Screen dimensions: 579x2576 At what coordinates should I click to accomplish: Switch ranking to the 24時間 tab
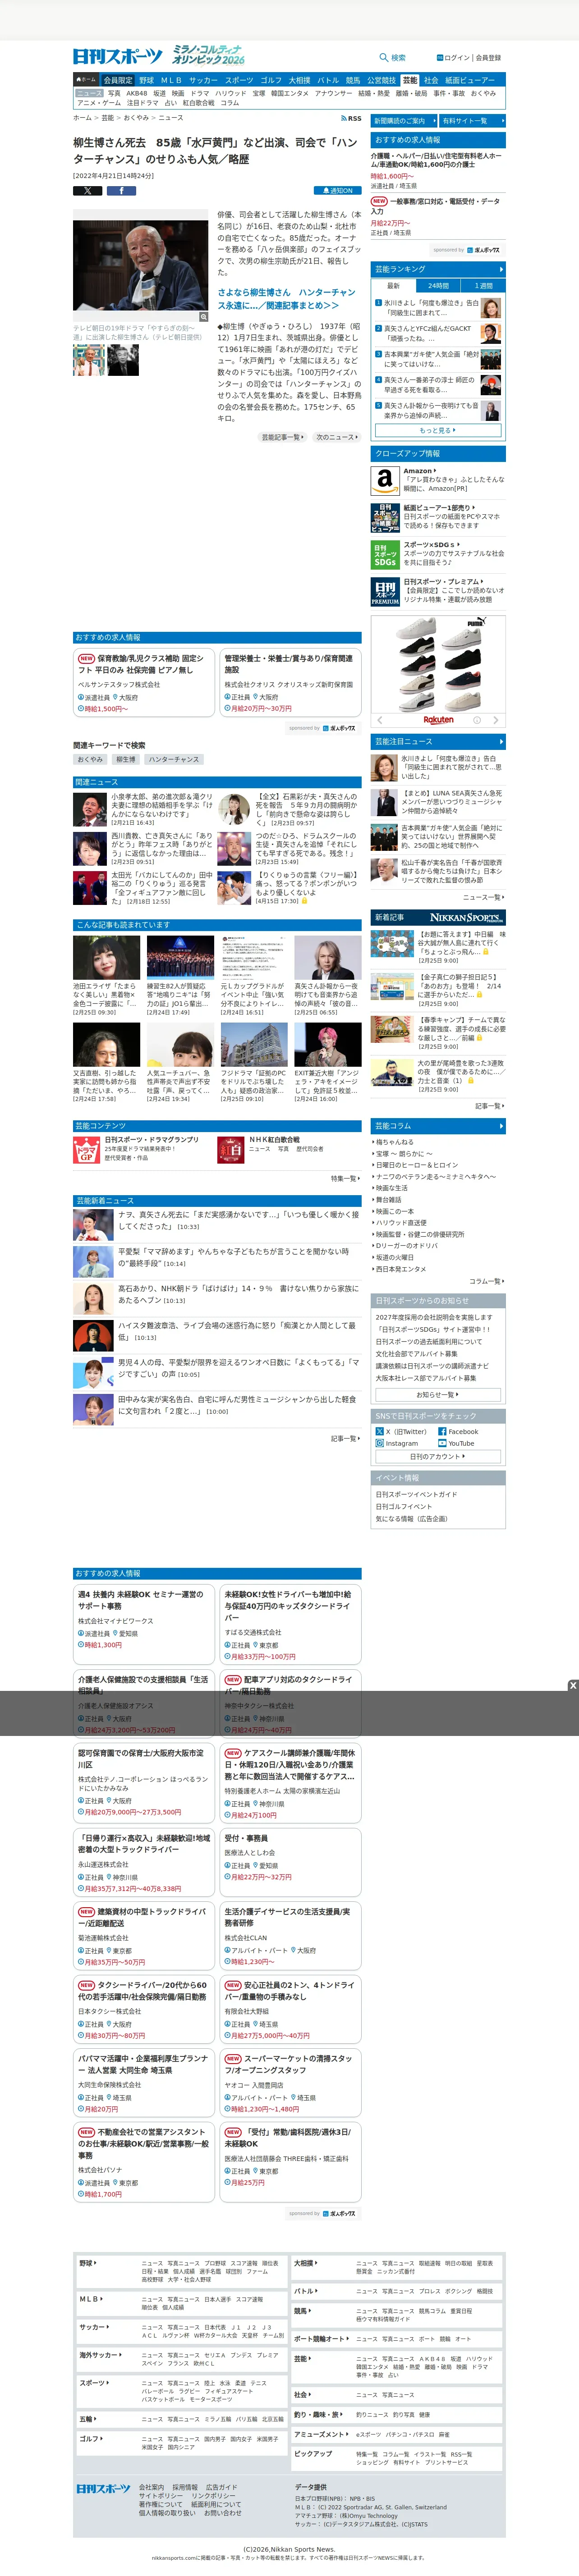pyautogui.click(x=438, y=286)
